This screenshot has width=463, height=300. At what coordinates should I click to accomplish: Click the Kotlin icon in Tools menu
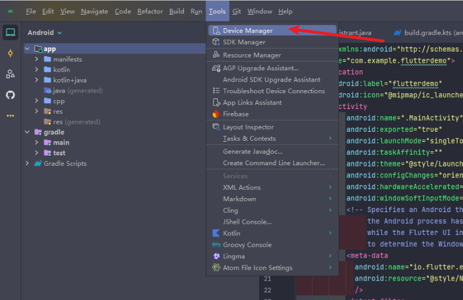[216, 233]
